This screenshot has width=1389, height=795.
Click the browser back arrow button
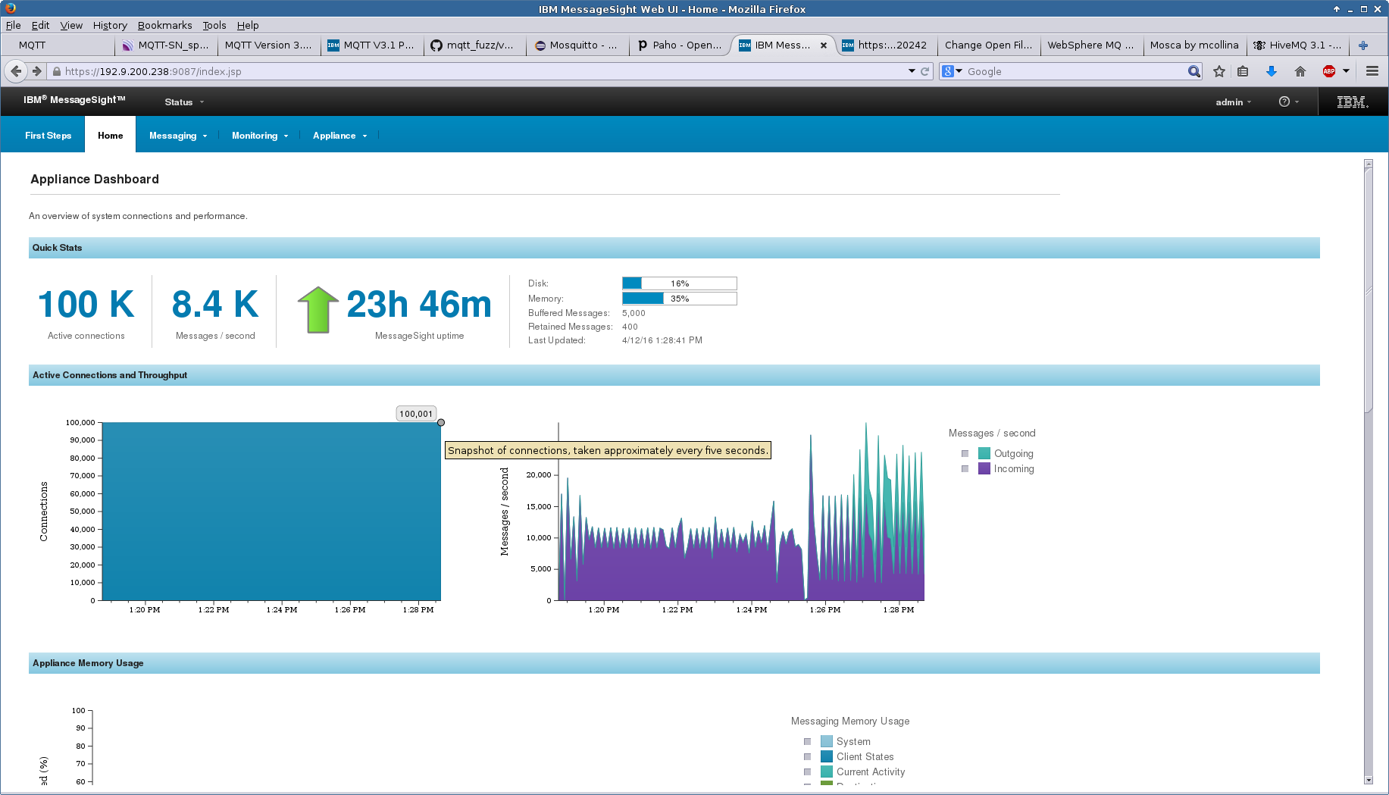[16, 71]
